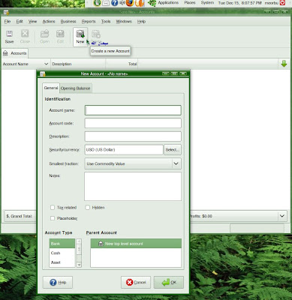
Task: Click the bank icon on Accounts tab
Action: (x=5, y=53)
